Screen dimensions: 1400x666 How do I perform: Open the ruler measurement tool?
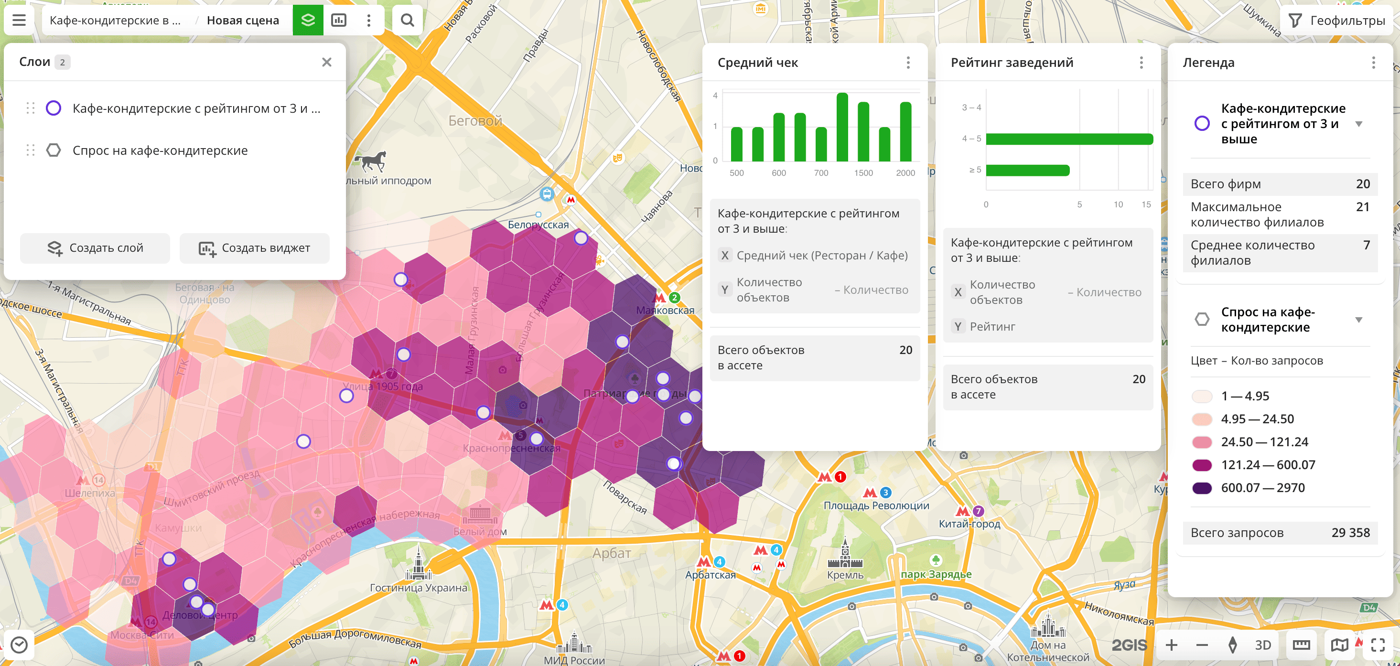(1301, 645)
